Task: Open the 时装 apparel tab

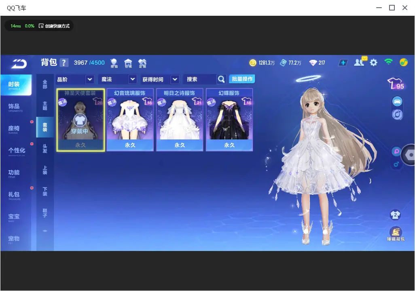Action: [15, 85]
